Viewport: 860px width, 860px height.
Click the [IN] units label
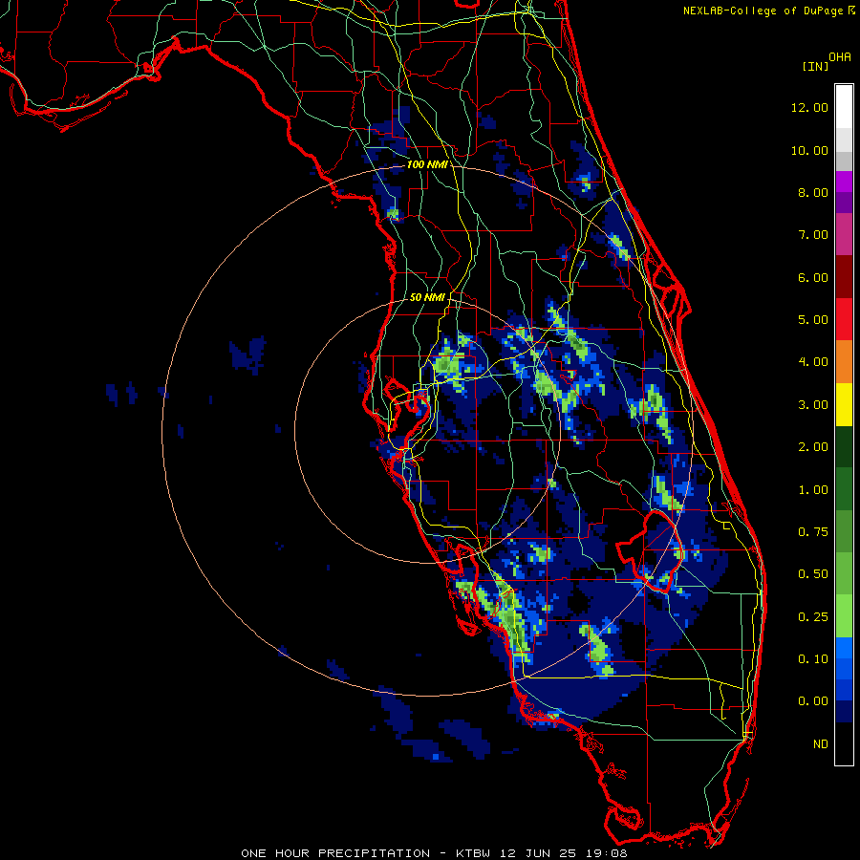click(x=815, y=66)
